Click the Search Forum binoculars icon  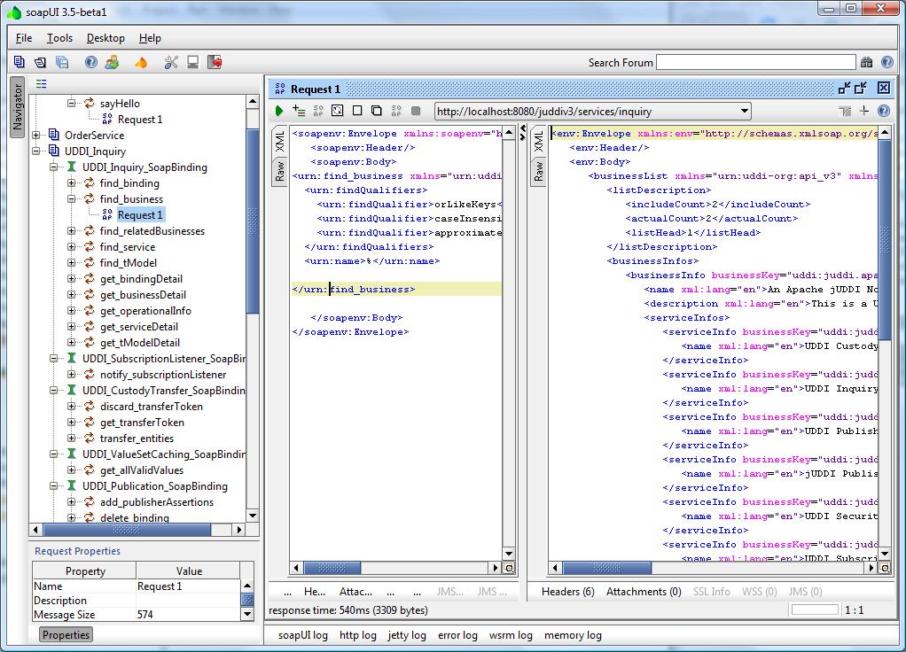click(866, 62)
